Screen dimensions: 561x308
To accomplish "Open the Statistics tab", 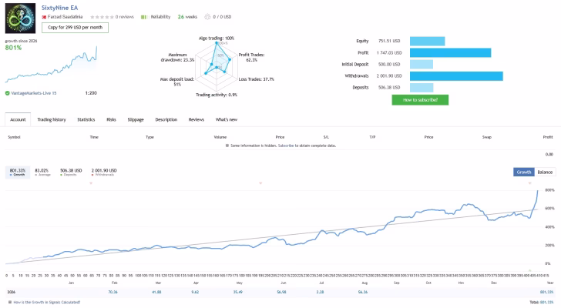I will (x=86, y=119).
